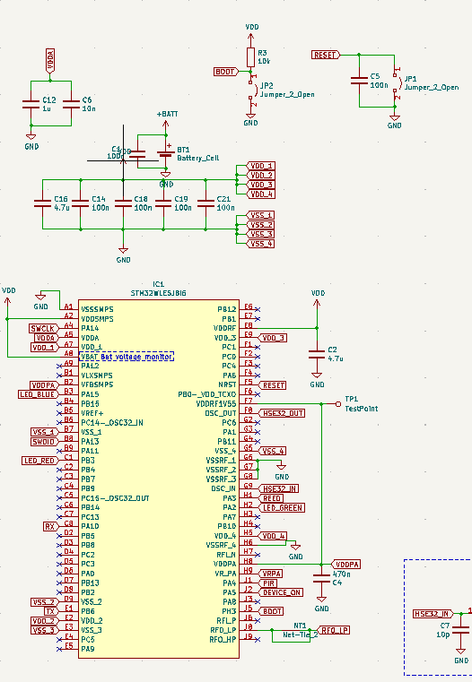Select resistor R3 10k symbol
The image size is (472, 682).
[250, 57]
